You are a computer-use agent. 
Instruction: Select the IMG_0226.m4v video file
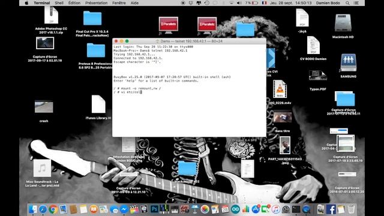280,89
